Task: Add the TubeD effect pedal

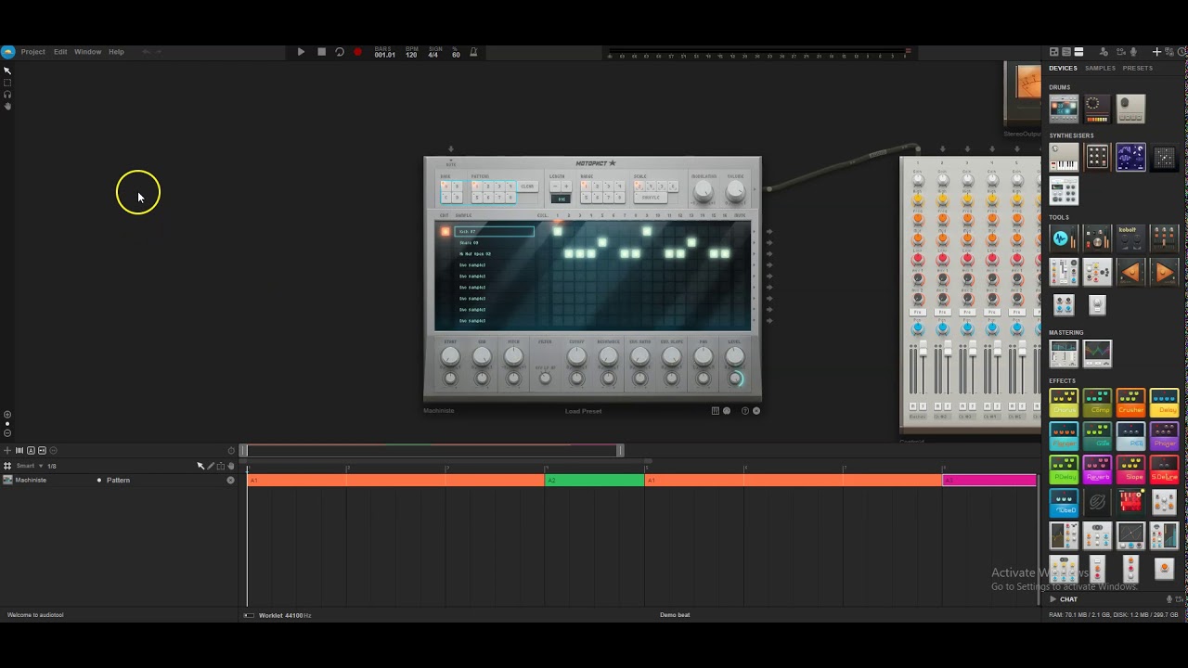Action: coord(1064,503)
